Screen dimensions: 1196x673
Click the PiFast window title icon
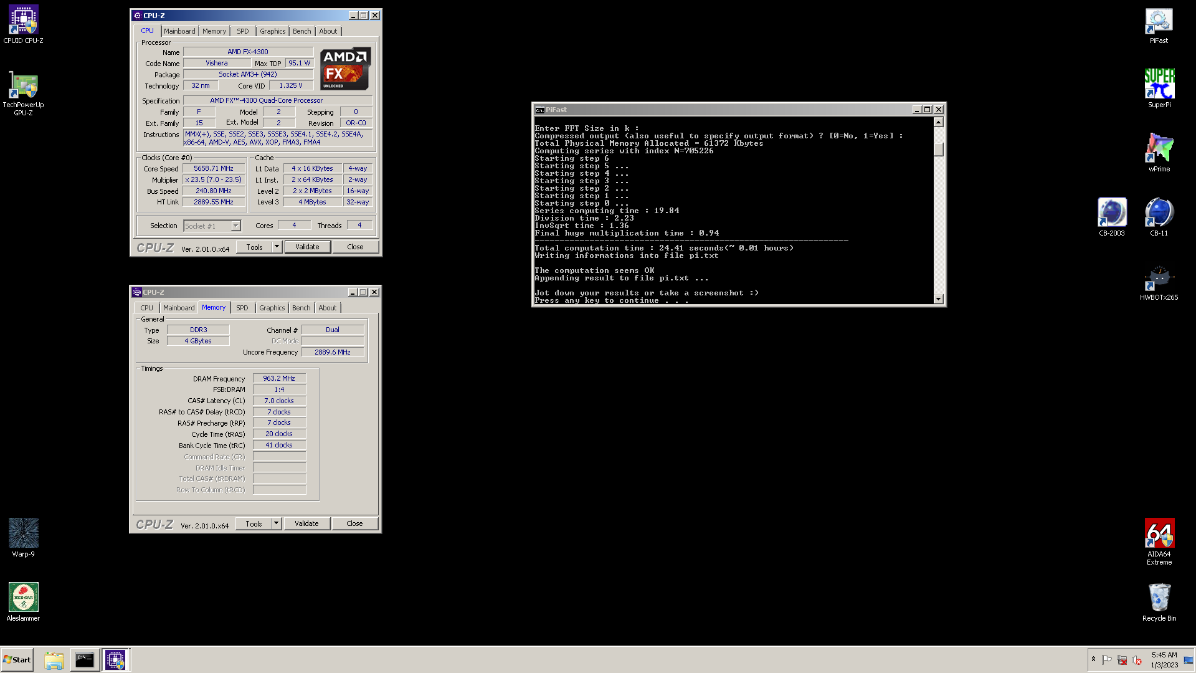tap(539, 110)
